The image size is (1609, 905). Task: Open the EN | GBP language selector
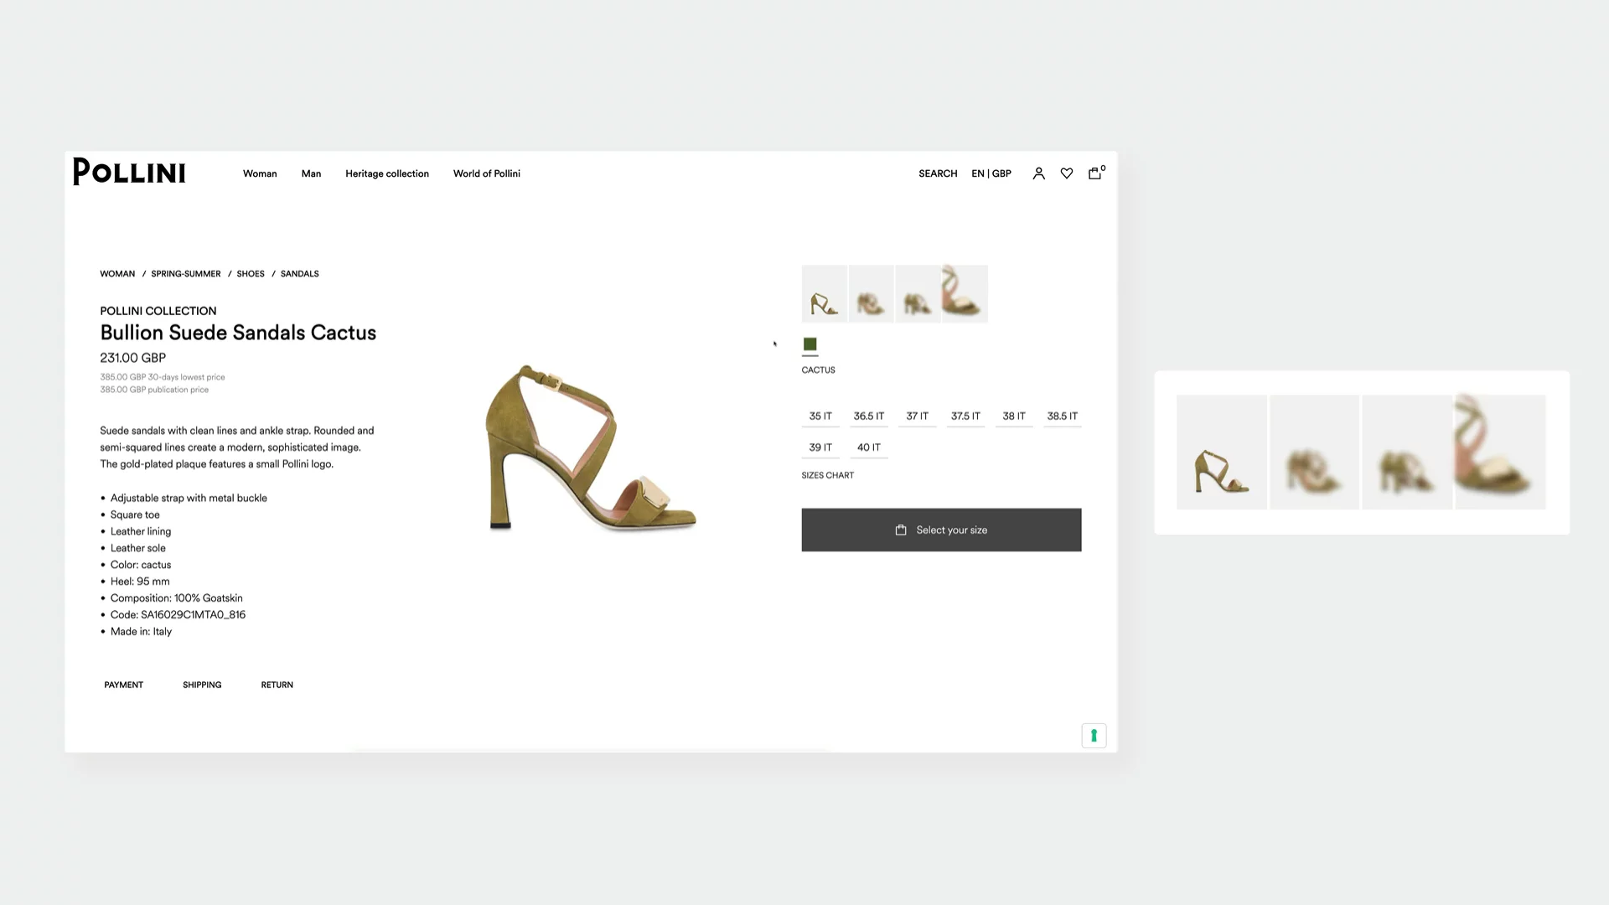pyautogui.click(x=991, y=173)
